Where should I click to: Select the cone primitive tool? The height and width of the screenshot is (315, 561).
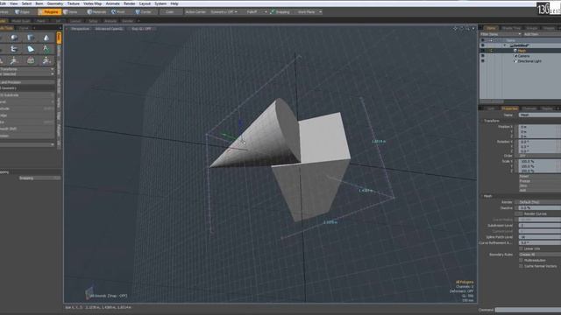46,38
